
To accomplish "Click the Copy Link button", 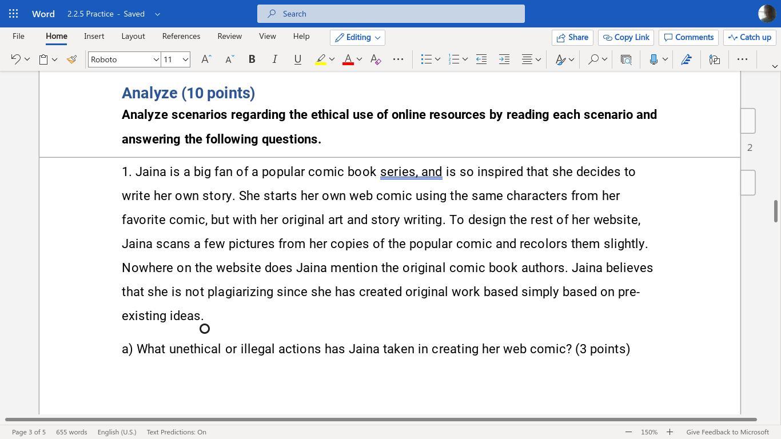I will 625,37.
